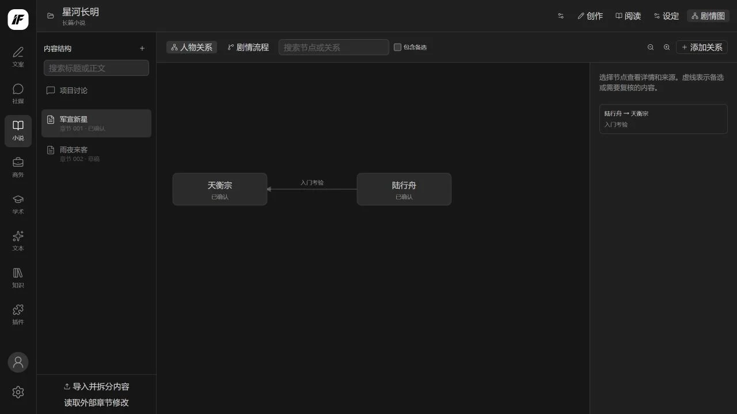
Task: Focus the 搜索节点或关系 search field
Action: tap(334, 47)
